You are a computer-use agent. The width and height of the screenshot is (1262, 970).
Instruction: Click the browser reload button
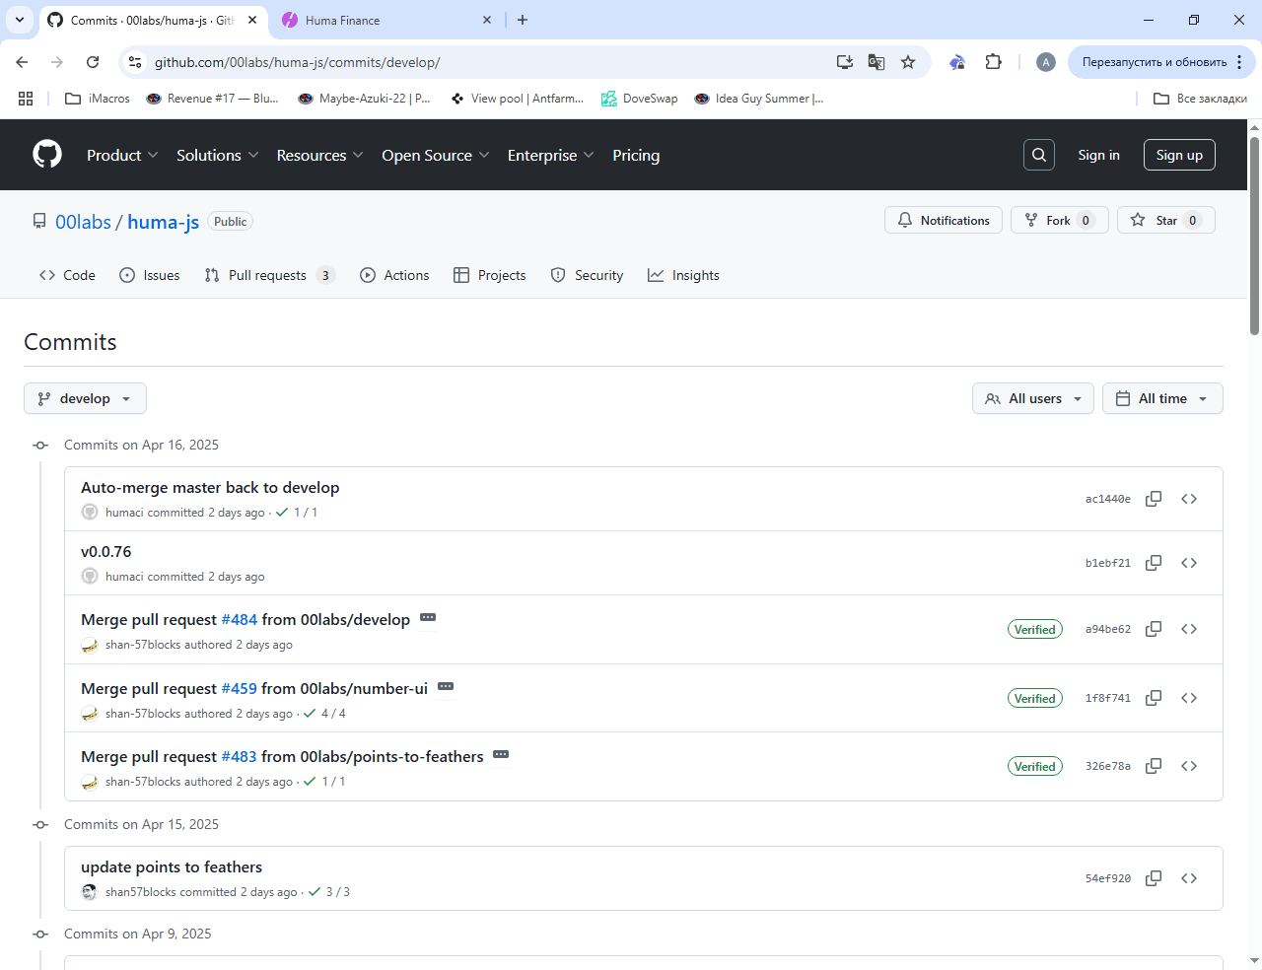[x=93, y=62]
